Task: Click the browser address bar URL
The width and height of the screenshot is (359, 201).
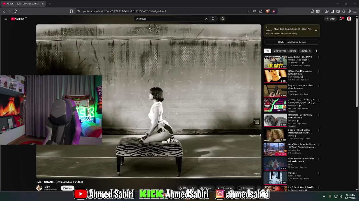Action: (124, 11)
